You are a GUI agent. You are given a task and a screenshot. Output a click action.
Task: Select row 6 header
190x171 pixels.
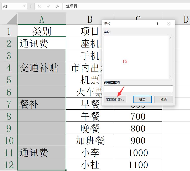coord(9,91)
